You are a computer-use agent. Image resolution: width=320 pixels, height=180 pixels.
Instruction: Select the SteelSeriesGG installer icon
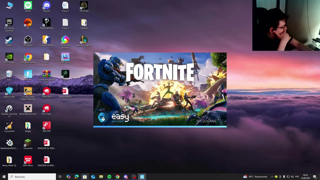click(x=9, y=144)
